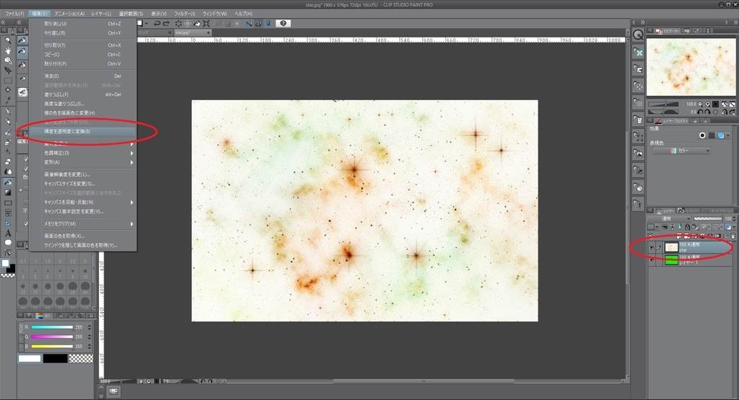Choose コピー(C) from edit menu
The image size is (739, 400).
(x=83, y=55)
